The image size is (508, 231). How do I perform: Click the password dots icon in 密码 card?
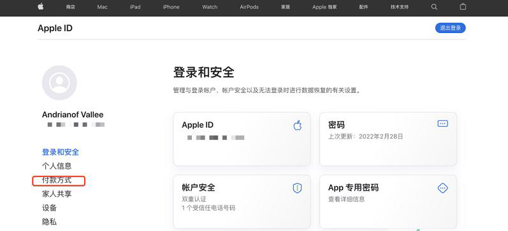coord(442,123)
